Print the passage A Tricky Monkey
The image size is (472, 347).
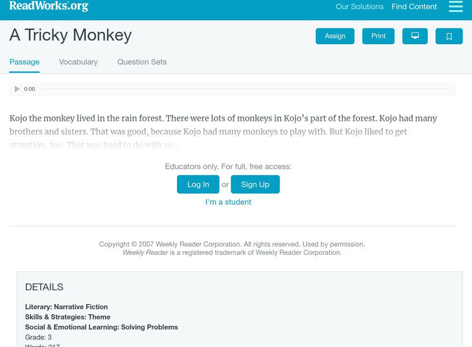pyautogui.click(x=378, y=35)
